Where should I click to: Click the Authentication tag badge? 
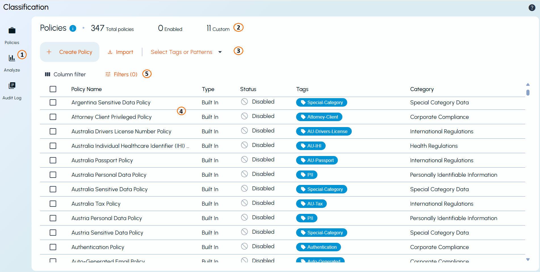(x=318, y=247)
